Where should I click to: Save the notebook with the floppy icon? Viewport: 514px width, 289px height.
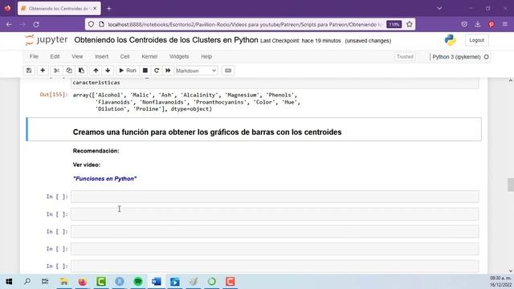point(29,71)
